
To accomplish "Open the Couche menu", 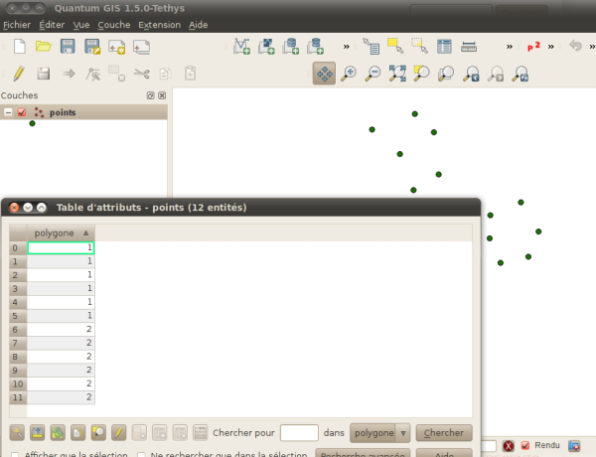I will coord(114,23).
